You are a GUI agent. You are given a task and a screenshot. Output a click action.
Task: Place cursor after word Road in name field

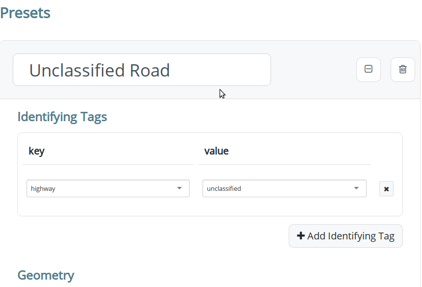click(171, 70)
